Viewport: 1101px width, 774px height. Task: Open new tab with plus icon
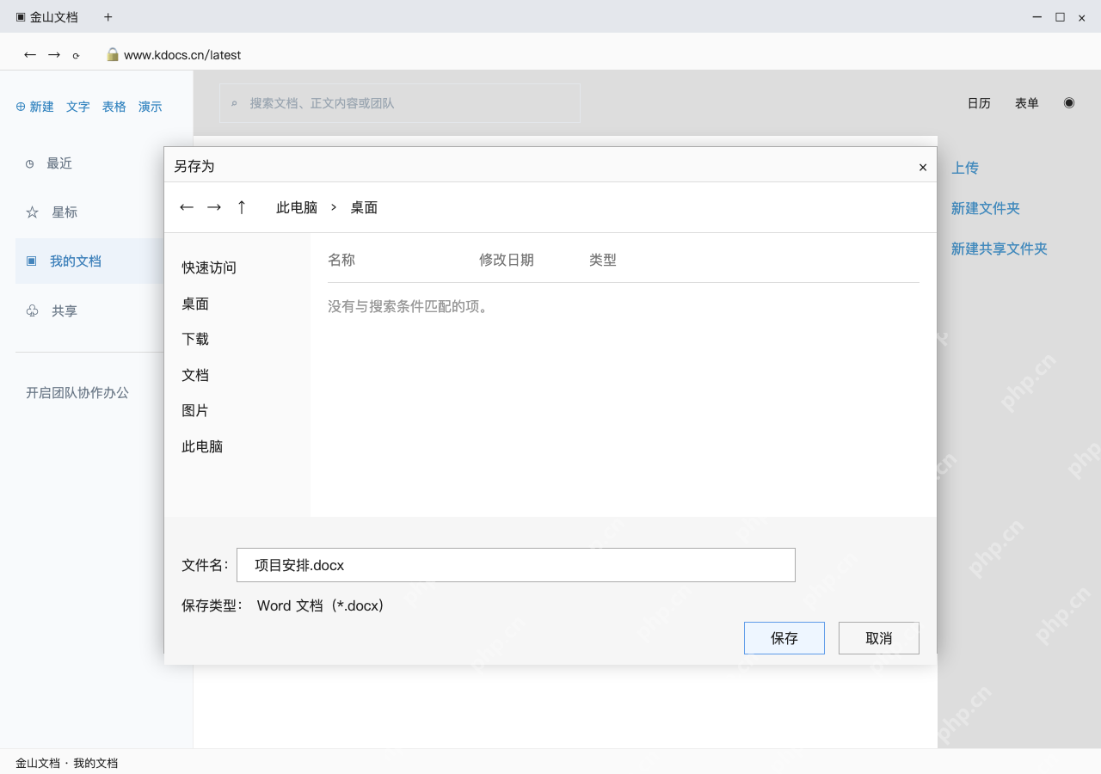pos(108,17)
